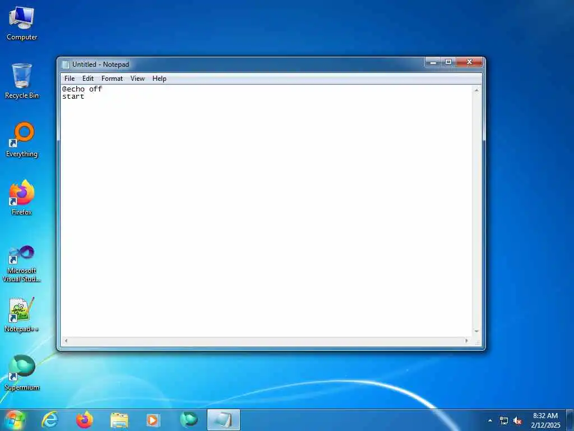Click the vertical scrollbar up arrow
Image resolution: width=574 pixels, height=431 pixels.
pos(476,90)
